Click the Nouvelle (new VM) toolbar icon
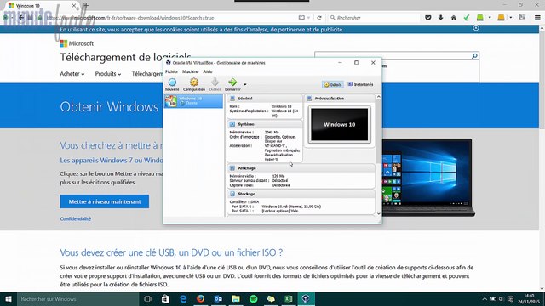 (x=172, y=82)
